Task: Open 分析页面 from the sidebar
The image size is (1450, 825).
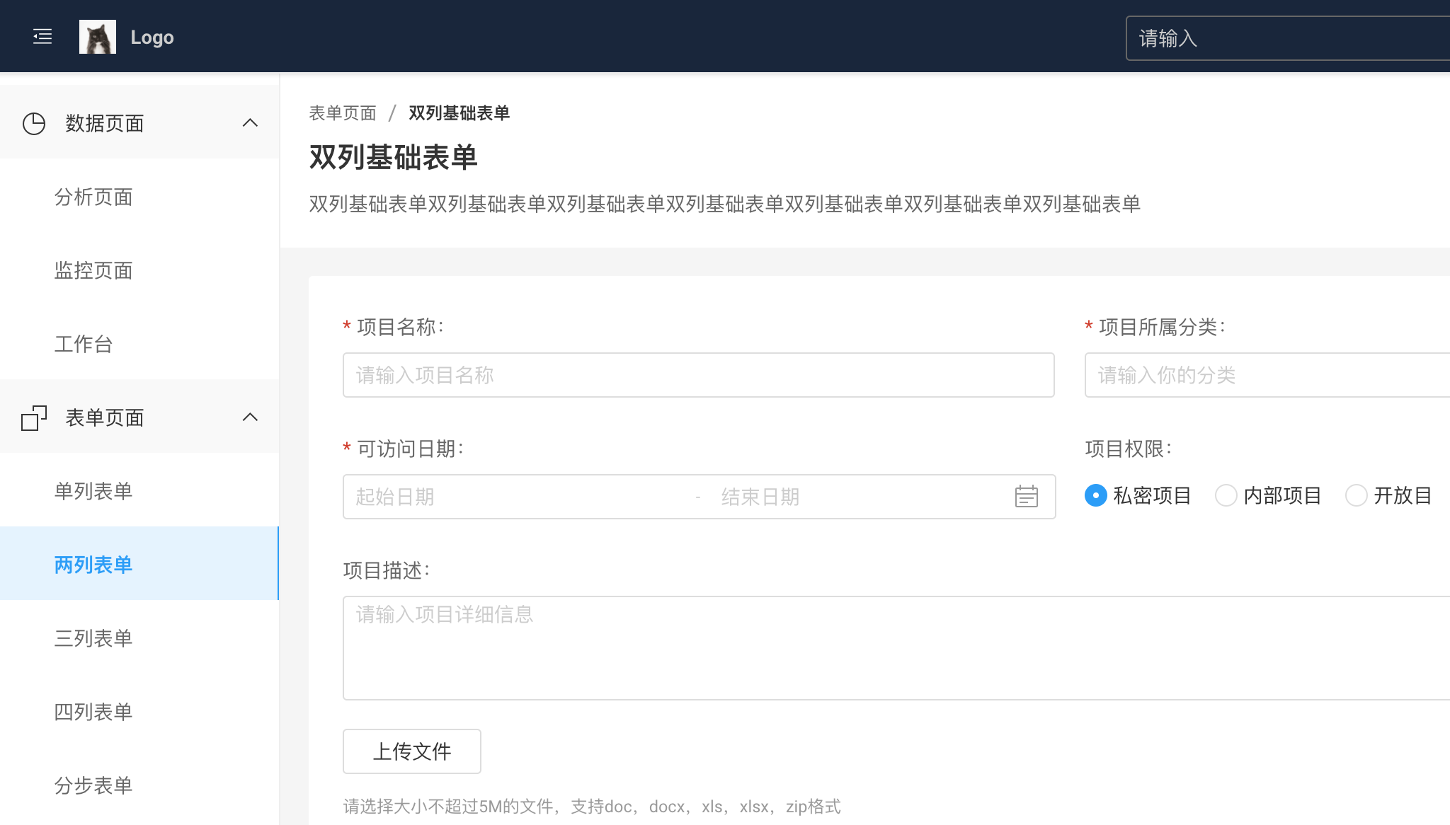Action: (93, 197)
